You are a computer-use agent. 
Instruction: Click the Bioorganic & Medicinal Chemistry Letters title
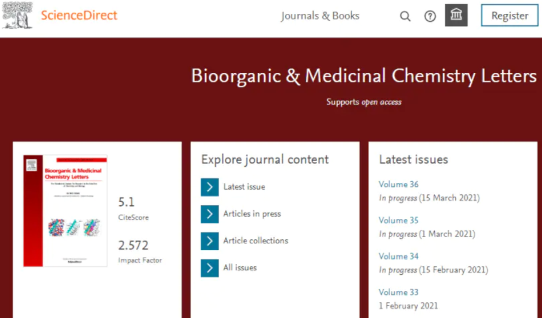click(x=364, y=76)
